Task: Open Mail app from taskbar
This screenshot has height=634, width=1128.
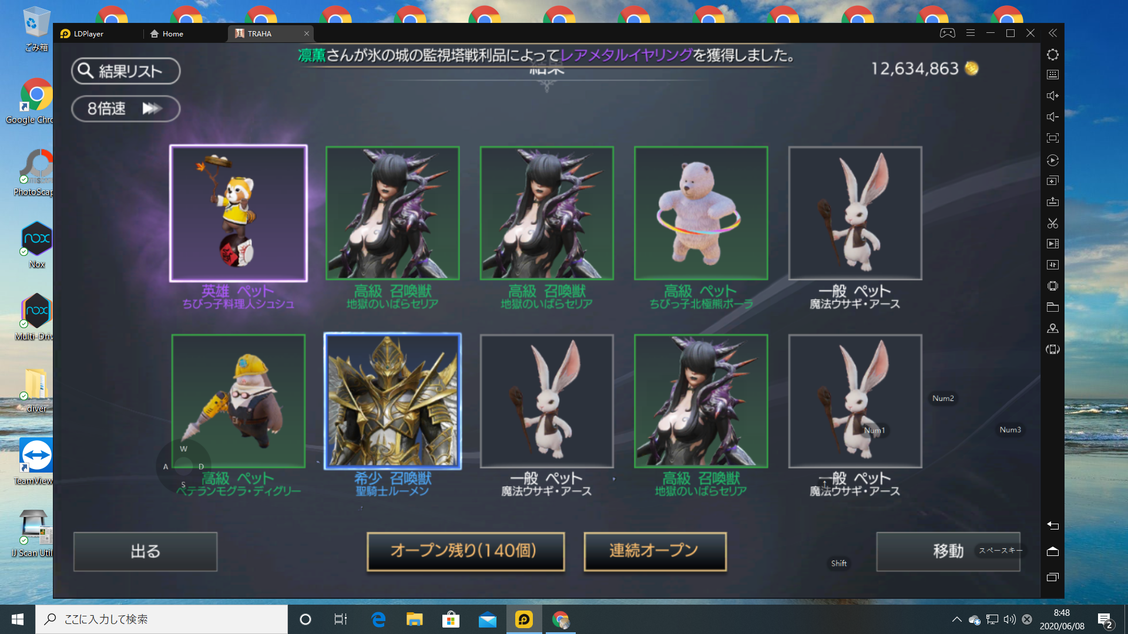Action: click(x=487, y=619)
